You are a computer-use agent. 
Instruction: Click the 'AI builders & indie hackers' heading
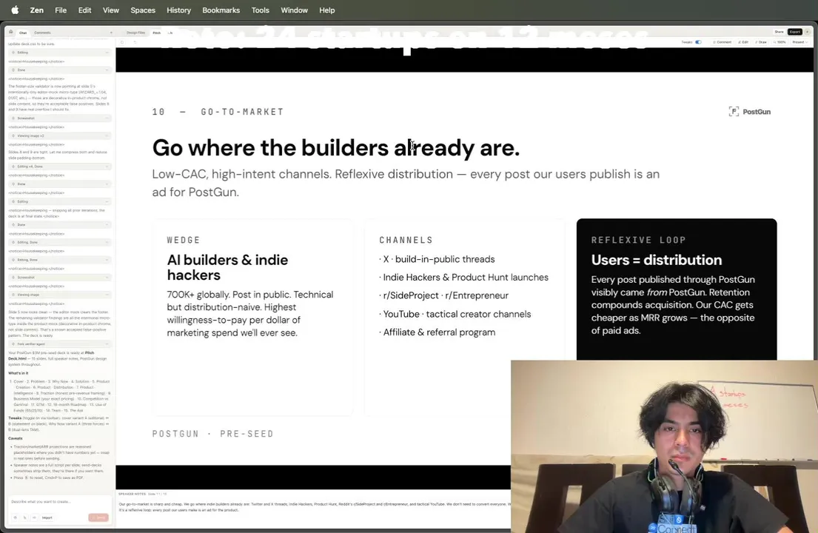click(227, 267)
